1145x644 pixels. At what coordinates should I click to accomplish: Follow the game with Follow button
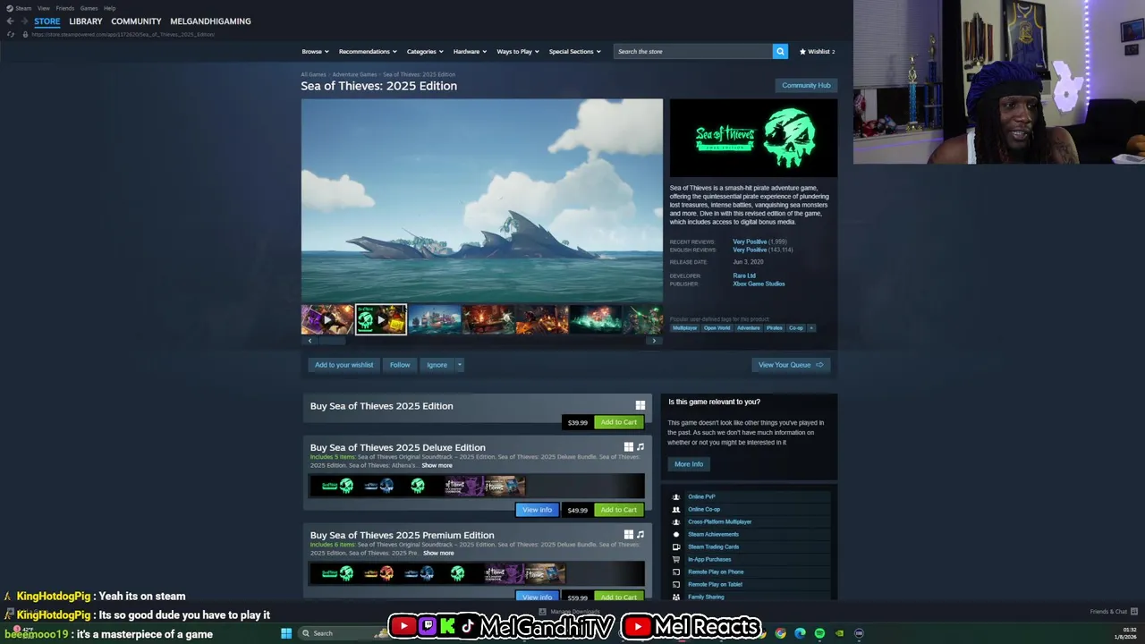pos(400,365)
